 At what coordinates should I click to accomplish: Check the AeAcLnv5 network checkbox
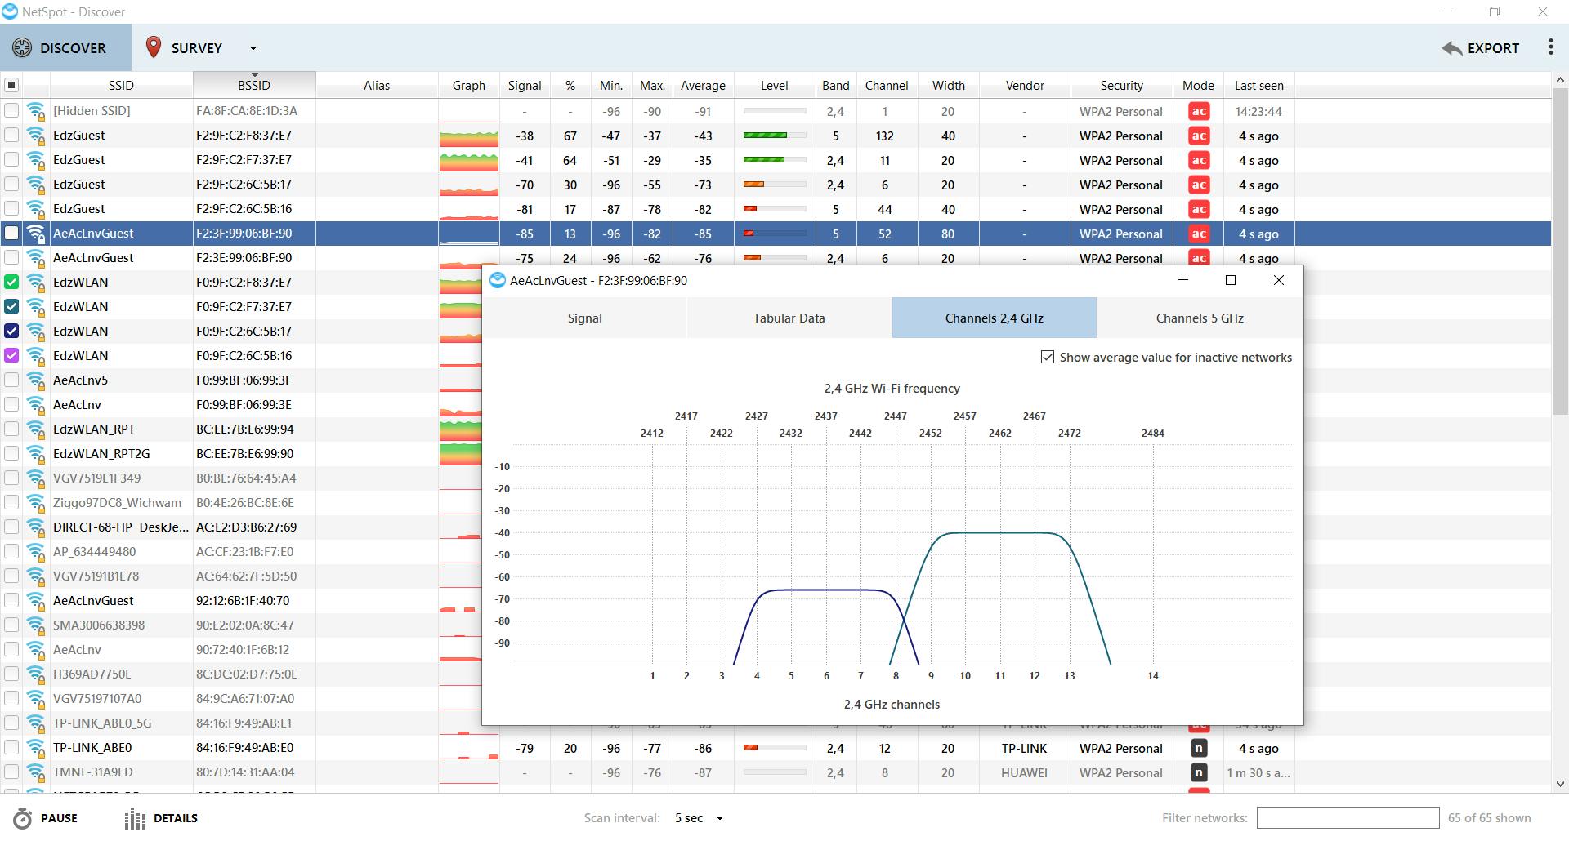coord(11,380)
